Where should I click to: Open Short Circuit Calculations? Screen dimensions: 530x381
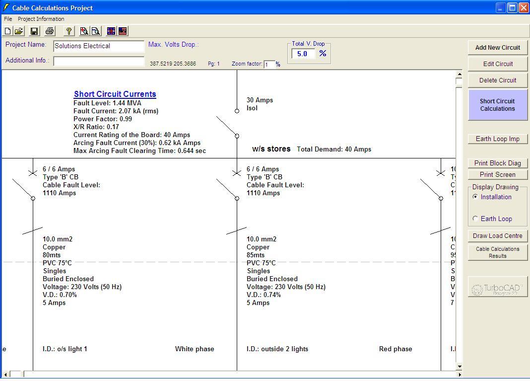(x=498, y=105)
